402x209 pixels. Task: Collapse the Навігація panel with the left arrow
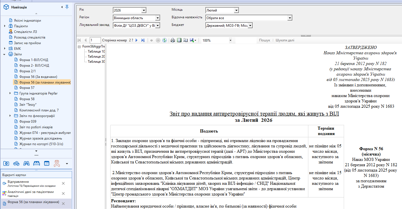click(x=62, y=7)
